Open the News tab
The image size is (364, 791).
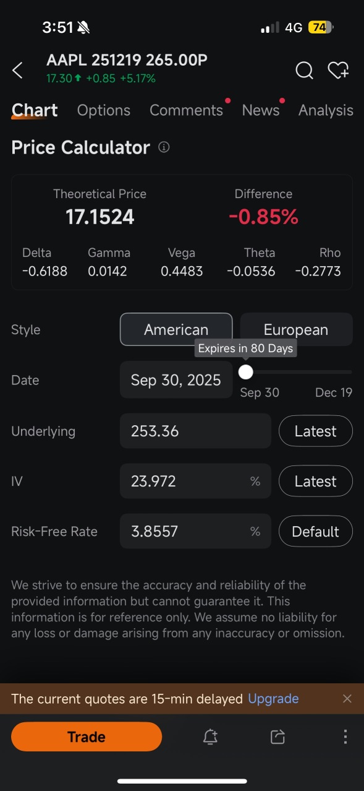click(260, 110)
